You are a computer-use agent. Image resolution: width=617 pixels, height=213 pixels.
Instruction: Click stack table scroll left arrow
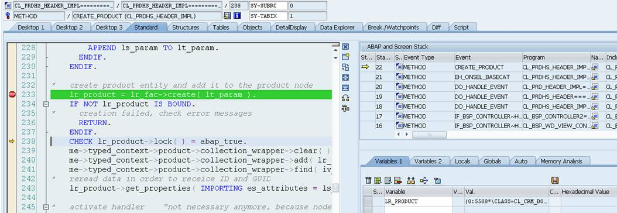tap(398, 135)
